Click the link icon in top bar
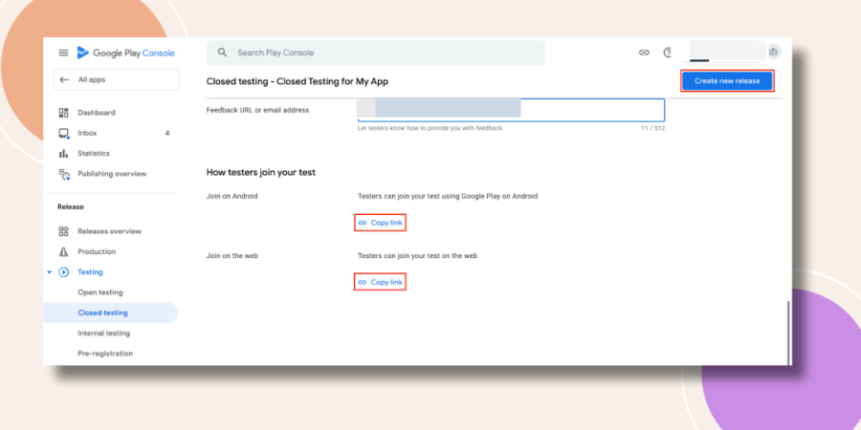Image resolution: width=861 pixels, height=430 pixels. click(644, 53)
